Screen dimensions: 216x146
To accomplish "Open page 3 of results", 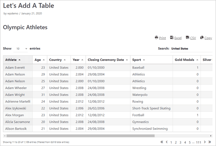I will [x=180, y=142].
